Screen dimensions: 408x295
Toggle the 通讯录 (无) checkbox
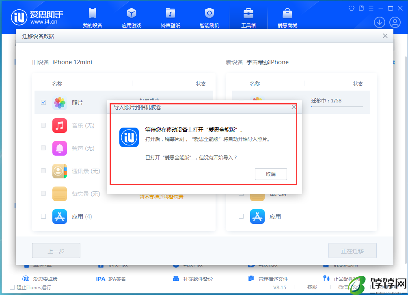43,171
